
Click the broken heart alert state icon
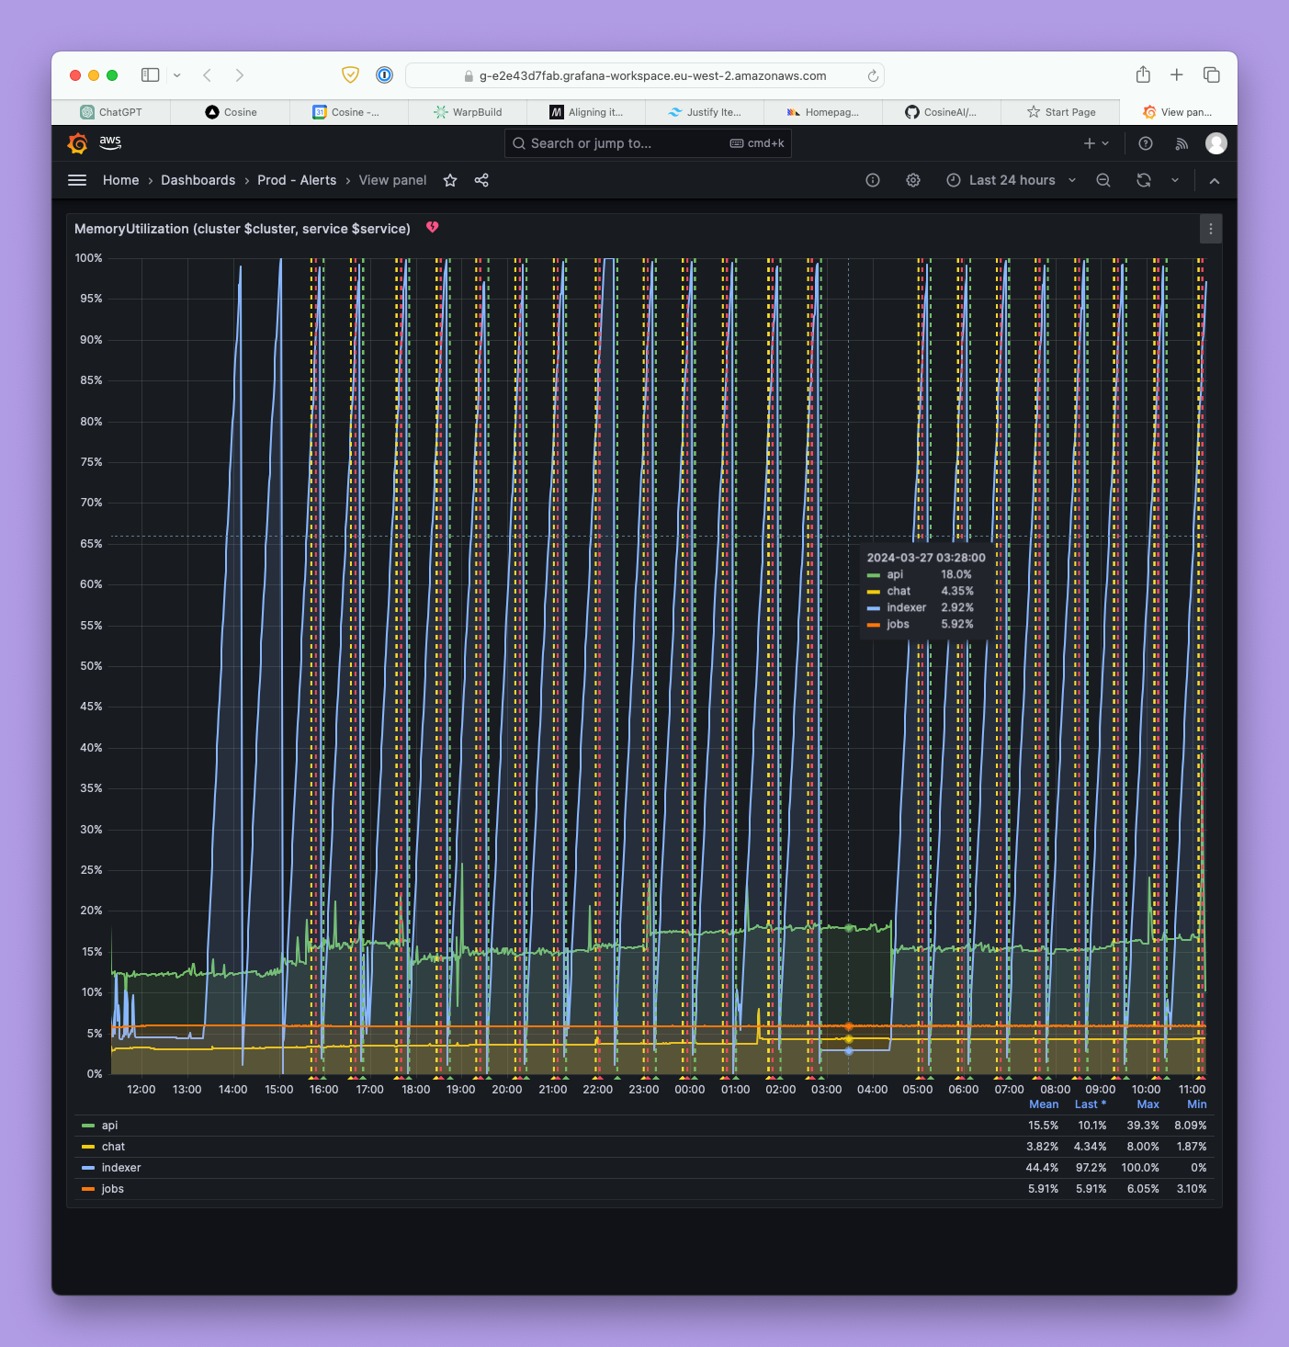433,228
